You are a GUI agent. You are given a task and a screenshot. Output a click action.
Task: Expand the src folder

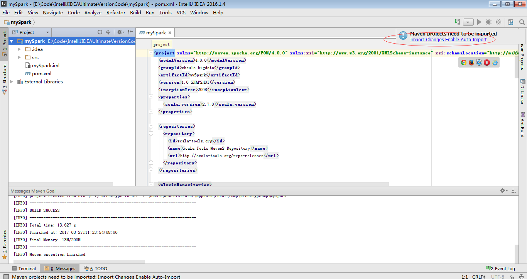coord(19,57)
